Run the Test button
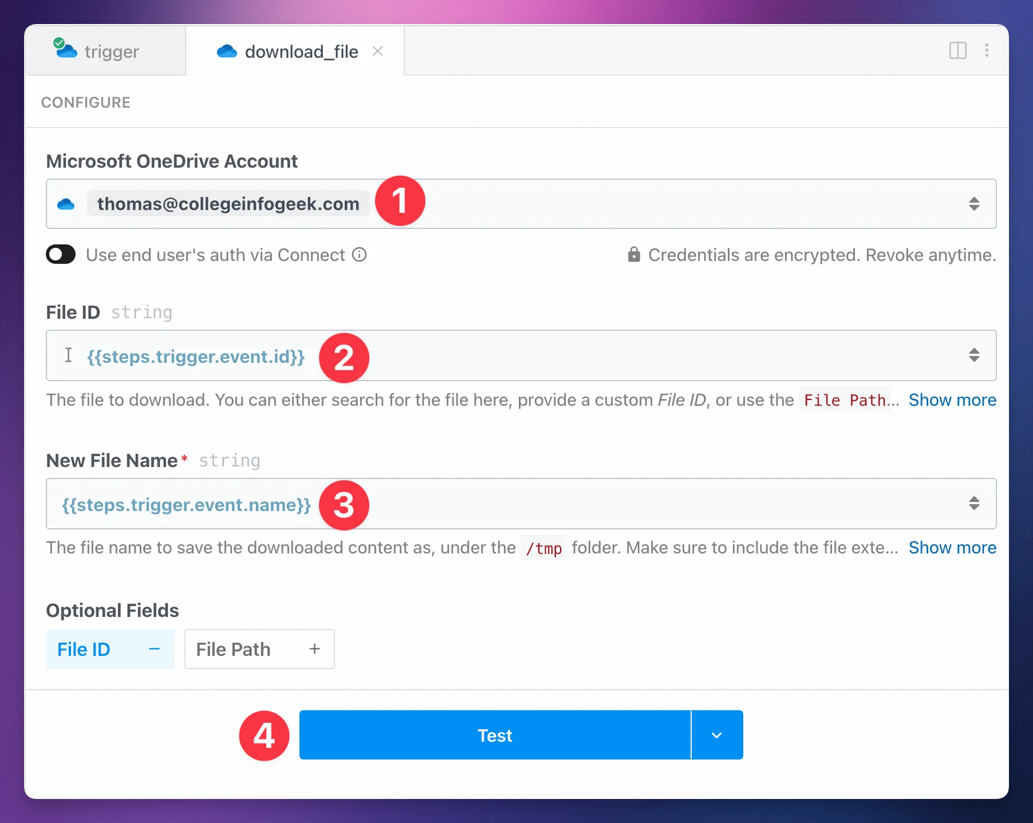Screen dimensions: 1033x823 pyautogui.click(x=495, y=735)
